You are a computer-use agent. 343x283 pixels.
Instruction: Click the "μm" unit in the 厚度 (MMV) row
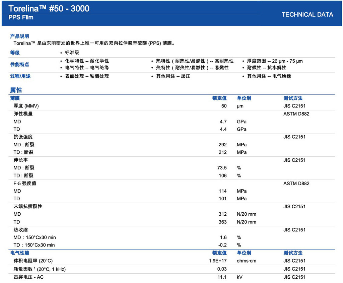[x=240, y=106]
